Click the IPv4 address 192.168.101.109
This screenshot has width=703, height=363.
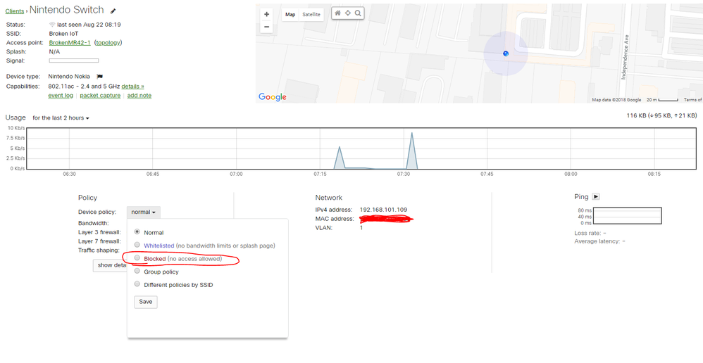pyautogui.click(x=383, y=210)
